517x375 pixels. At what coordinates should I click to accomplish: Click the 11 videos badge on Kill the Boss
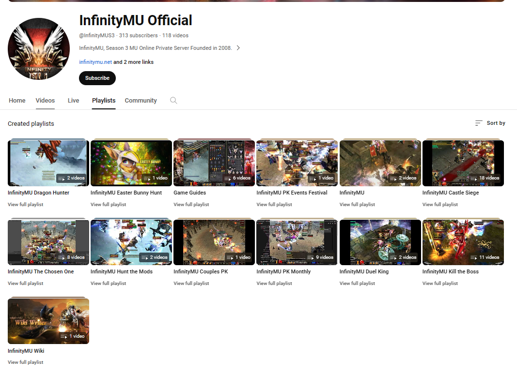[x=485, y=257]
